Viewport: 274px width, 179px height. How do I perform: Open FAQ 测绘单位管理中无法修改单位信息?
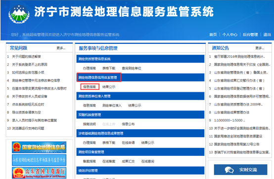[x=36, y=80]
